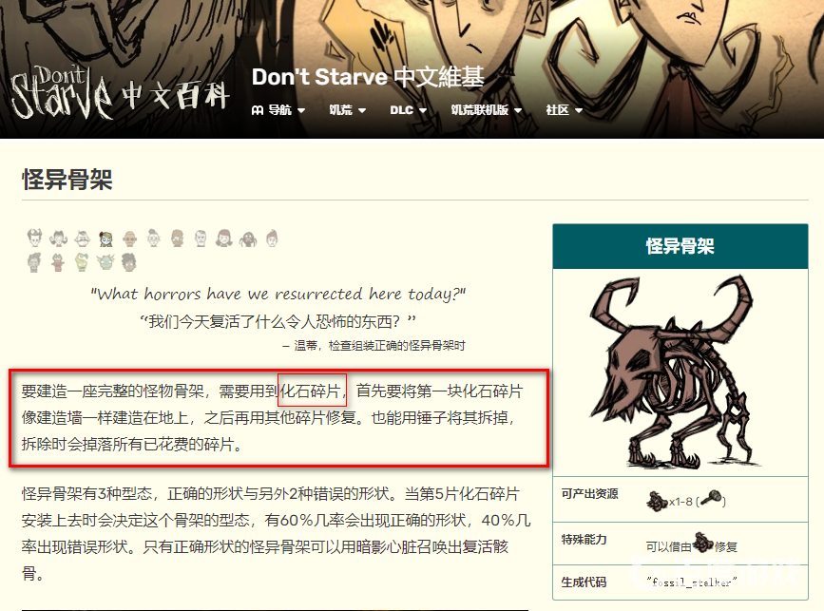Choose the Wormwood plant character icon
824x611 pixels.
pos(82,261)
